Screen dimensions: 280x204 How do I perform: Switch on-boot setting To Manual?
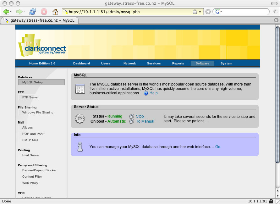145,121
